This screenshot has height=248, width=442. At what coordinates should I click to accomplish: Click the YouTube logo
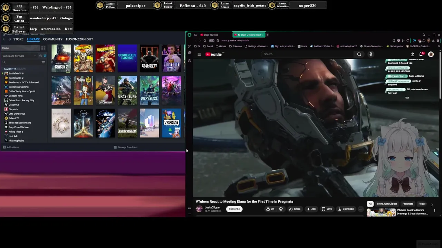[x=214, y=54]
